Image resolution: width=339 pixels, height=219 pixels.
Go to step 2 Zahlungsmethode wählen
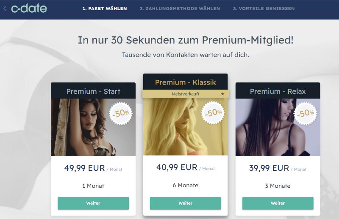click(180, 8)
